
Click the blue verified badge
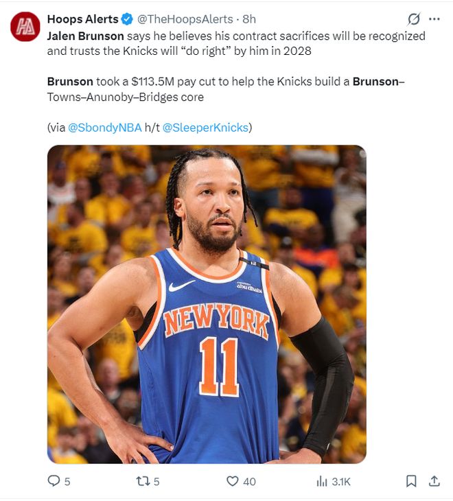coord(128,19)
